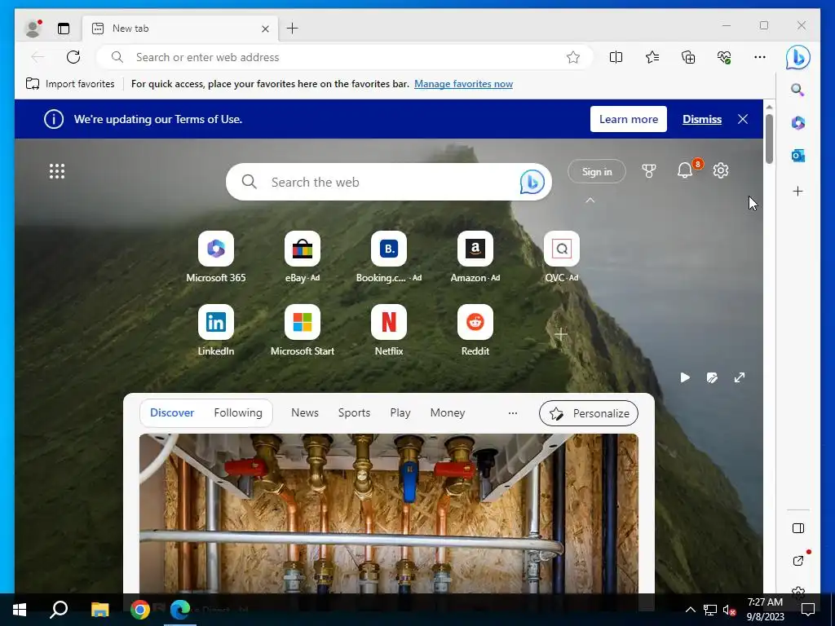The image size is (835, 626).
Task: Close Terms of Use banner with X
Action: [x=743, y=119]
